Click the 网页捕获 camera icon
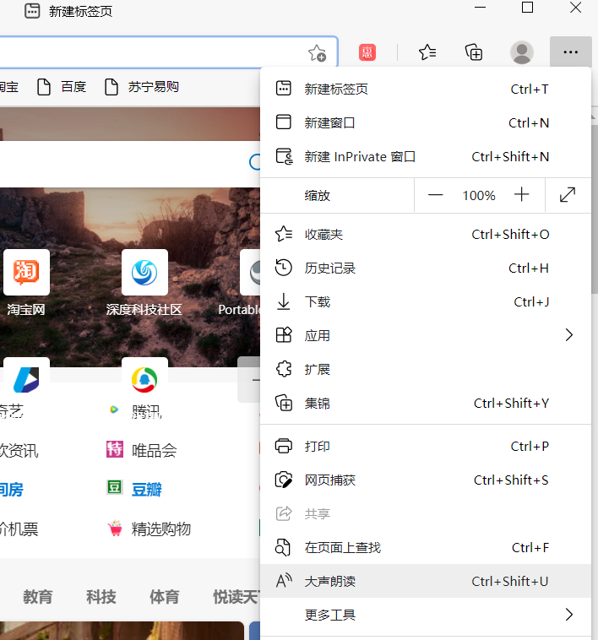 283,480
